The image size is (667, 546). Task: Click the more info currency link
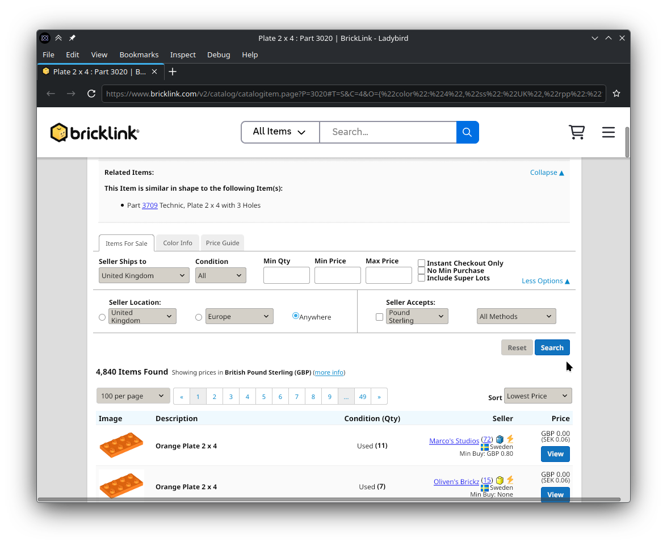329,372
